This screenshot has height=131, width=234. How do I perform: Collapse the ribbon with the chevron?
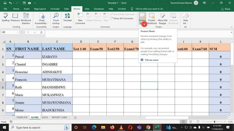point(231,27)
